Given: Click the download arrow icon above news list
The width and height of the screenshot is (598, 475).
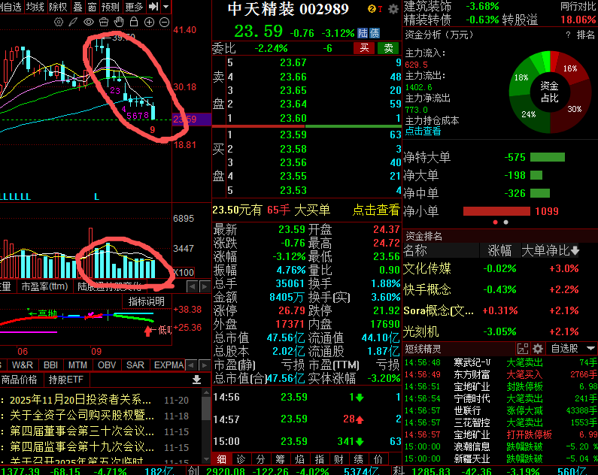Looking at the screenshot, I should [196, 380].
